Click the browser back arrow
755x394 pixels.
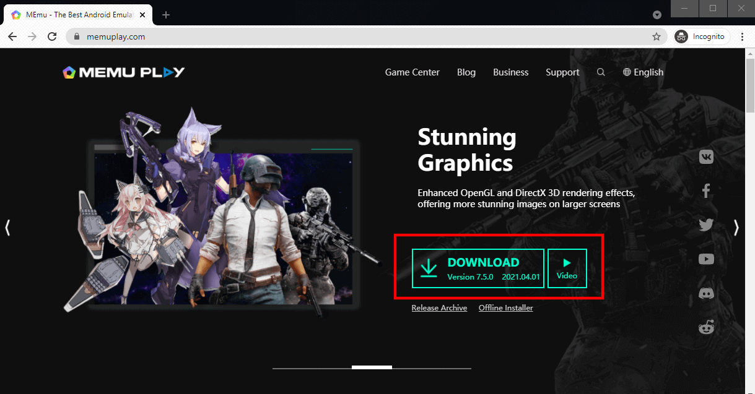click(12, 36)
